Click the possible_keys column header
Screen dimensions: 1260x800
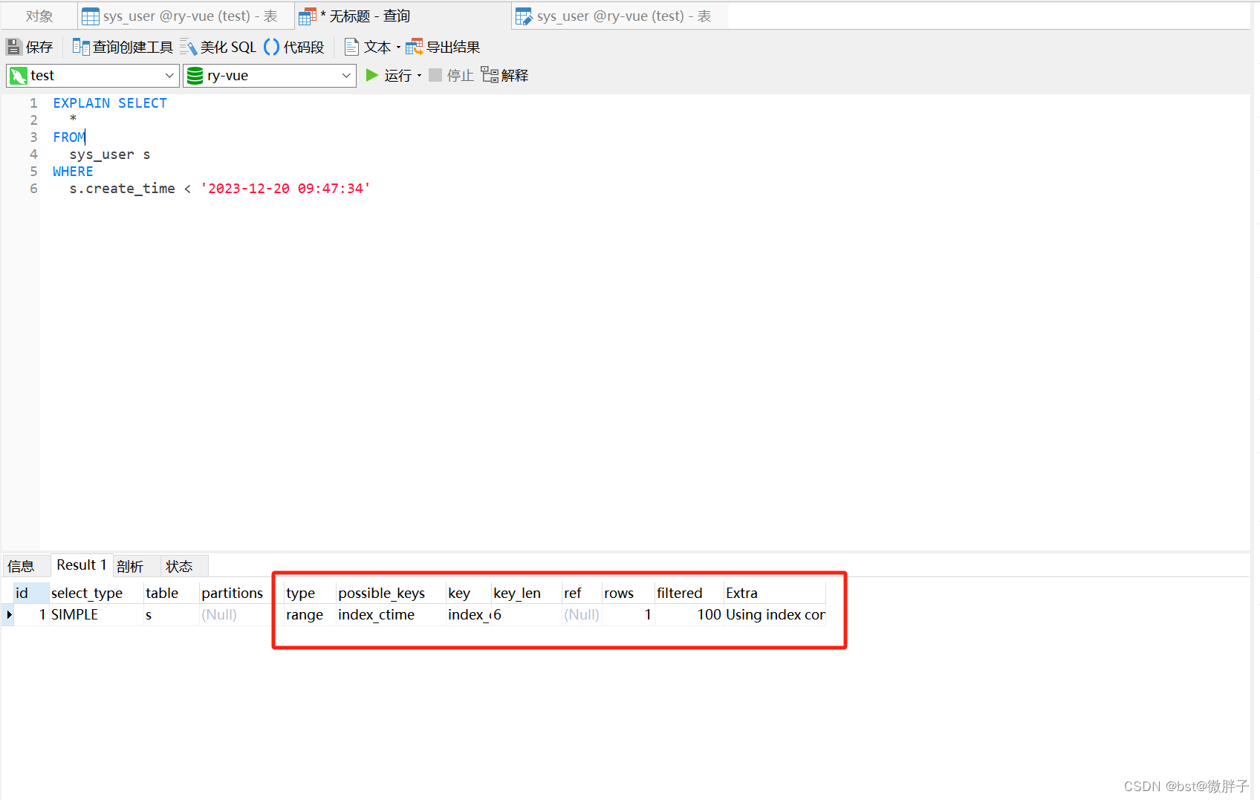click(x=392, y=593)
